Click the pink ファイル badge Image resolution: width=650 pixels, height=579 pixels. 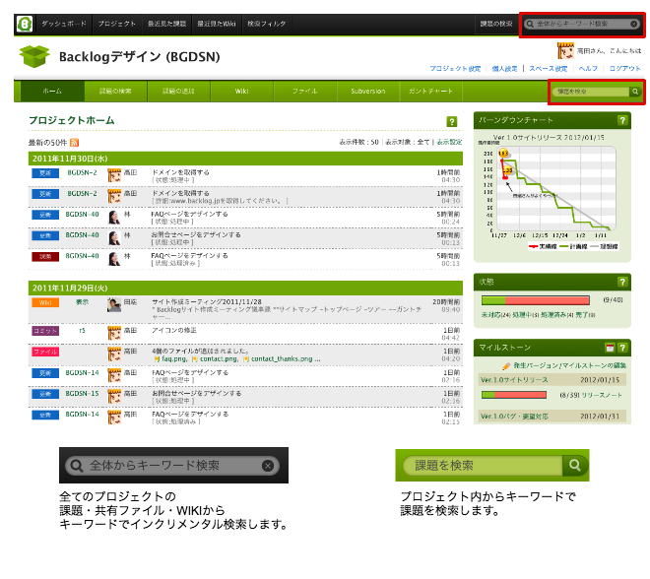45,352
